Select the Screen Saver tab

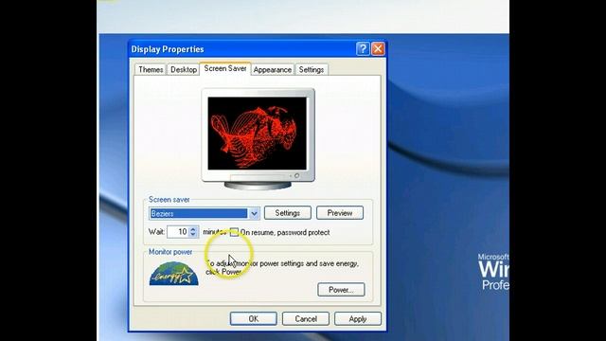225,68
